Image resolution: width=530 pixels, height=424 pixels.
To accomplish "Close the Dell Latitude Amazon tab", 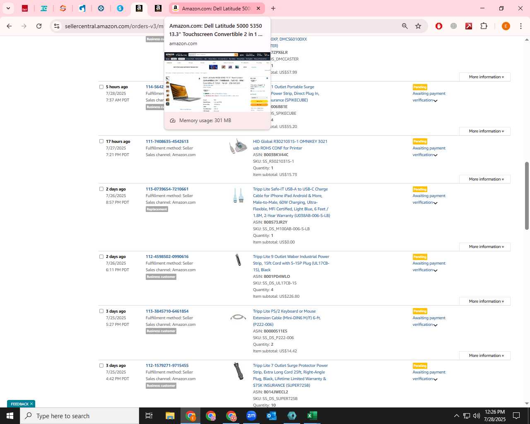I will pos(258,8).
